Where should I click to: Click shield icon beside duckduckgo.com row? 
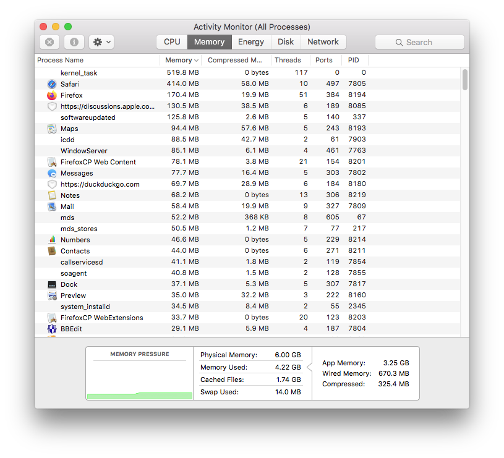click(52, 184)
